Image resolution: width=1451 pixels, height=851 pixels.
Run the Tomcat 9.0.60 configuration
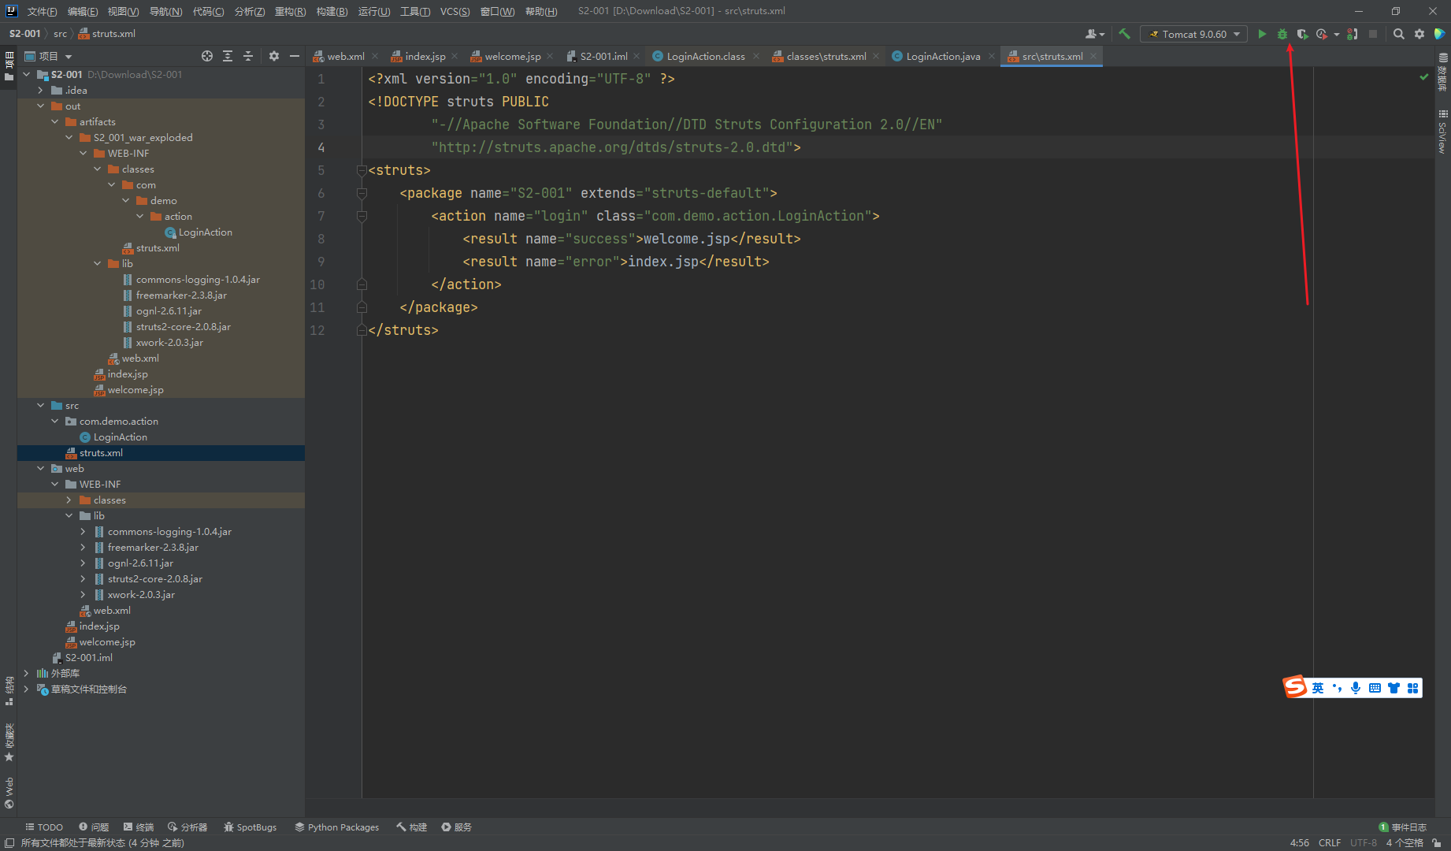(1262, 34)
